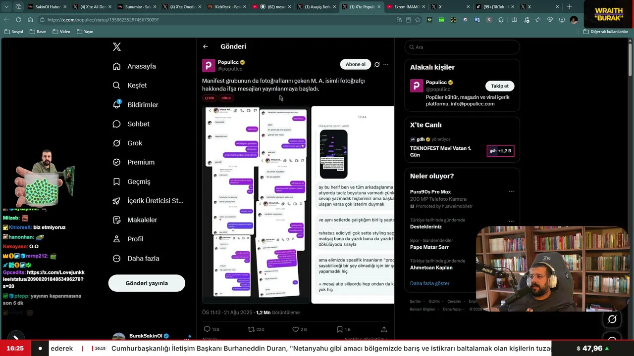Open Diğer sık kullanılanlar bookmarks folder

(605, 32)
